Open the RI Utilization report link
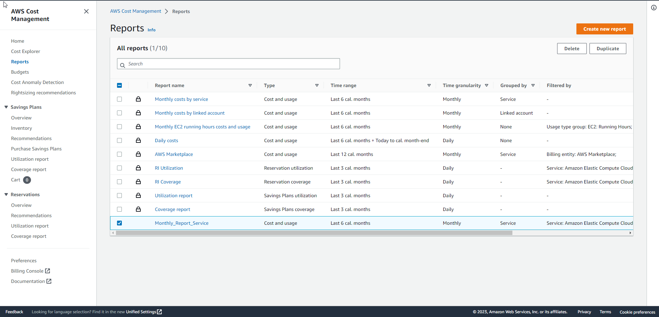This screenshot has height=317, width=659. (169, 168)
